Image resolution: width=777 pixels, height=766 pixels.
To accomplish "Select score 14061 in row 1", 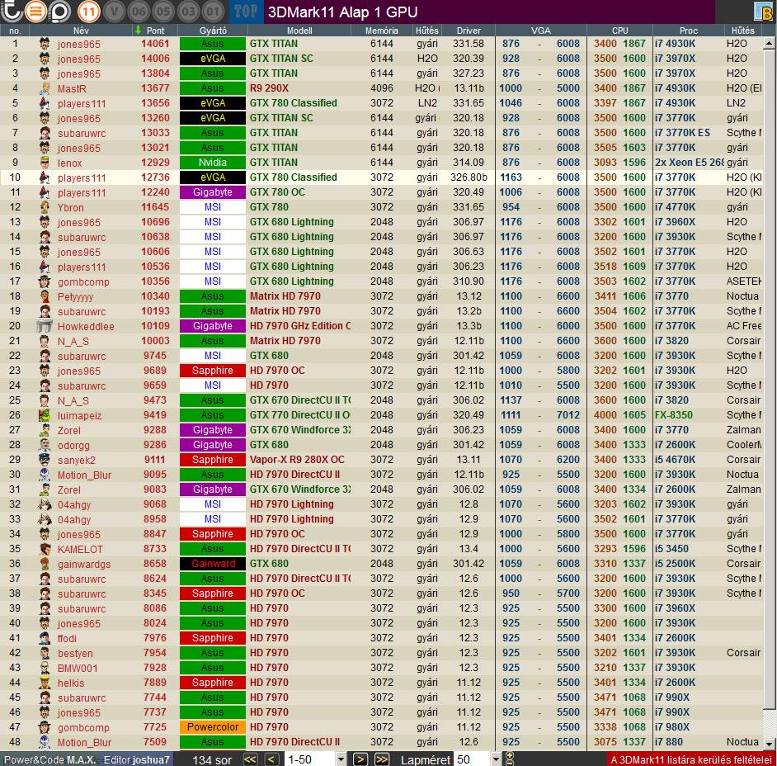I will (155, 44).
